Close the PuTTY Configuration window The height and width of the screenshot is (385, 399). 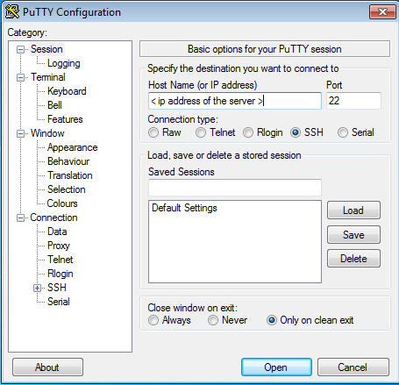click(382, 11)
